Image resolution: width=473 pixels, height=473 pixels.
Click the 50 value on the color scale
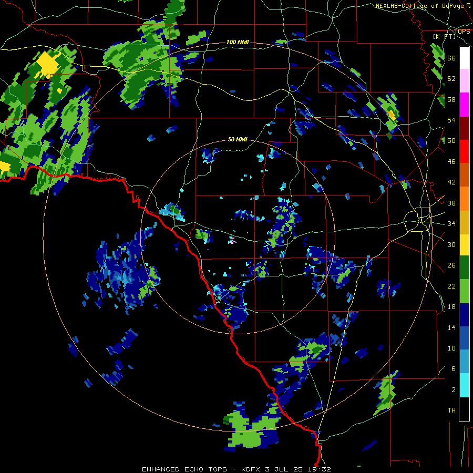(451, 141)
